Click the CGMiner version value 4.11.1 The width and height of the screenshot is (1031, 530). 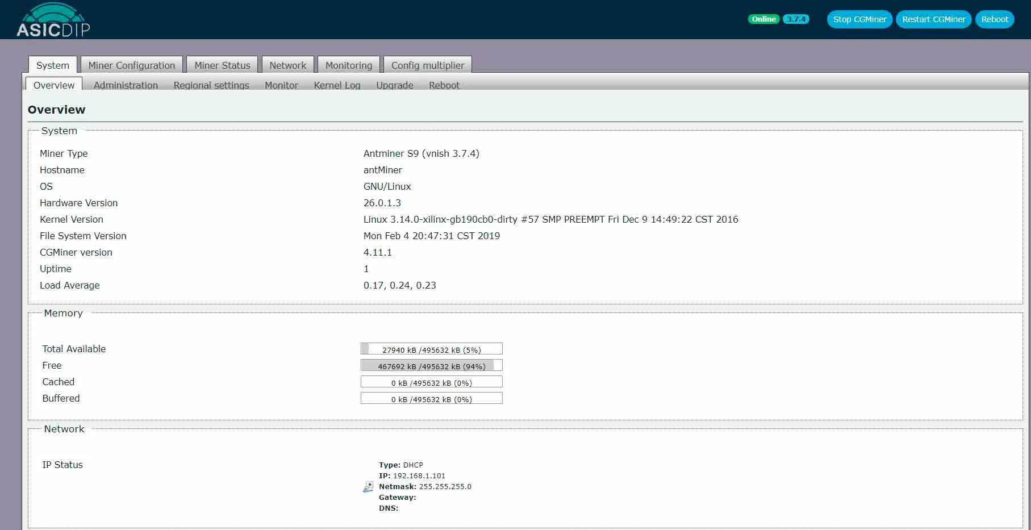[x=377, y=252]
